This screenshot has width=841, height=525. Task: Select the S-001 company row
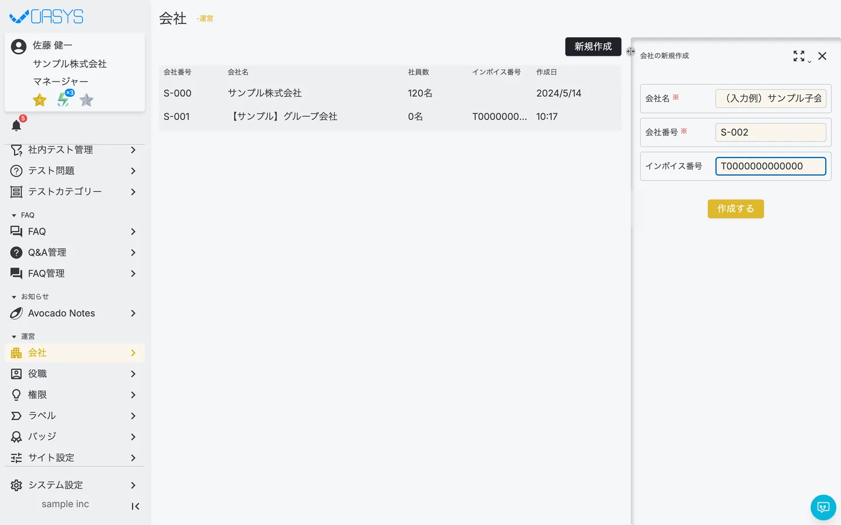coord(390,117)
